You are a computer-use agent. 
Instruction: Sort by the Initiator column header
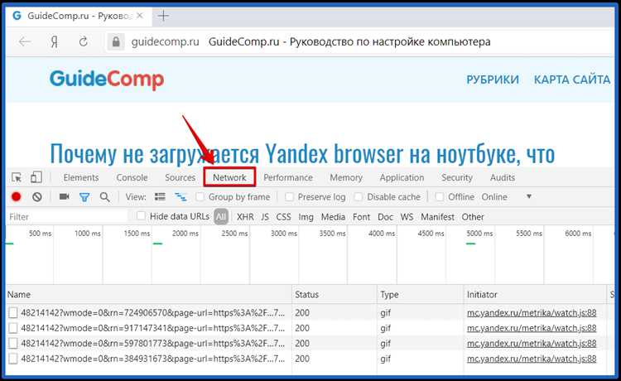pos(535,295)
